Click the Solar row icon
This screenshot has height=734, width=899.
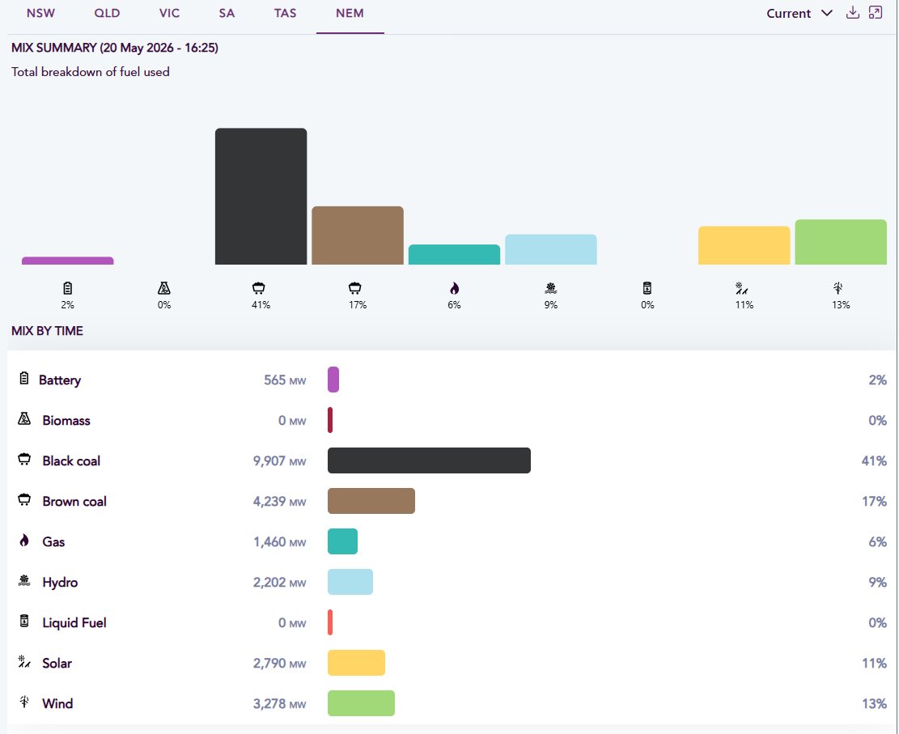click(24, 662)
